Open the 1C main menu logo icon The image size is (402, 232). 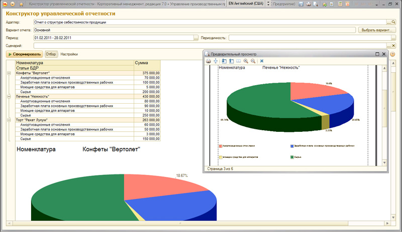5,4
